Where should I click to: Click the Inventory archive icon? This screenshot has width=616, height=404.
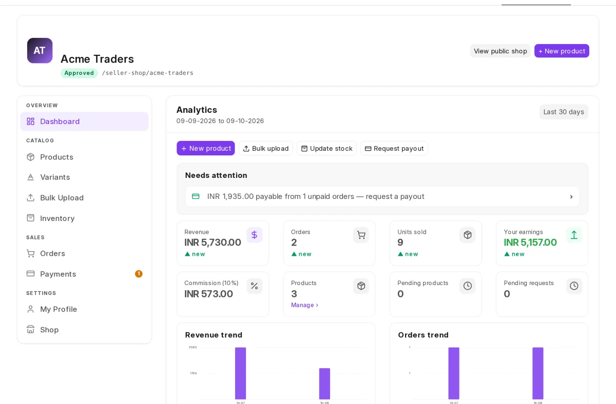point(31,218)
